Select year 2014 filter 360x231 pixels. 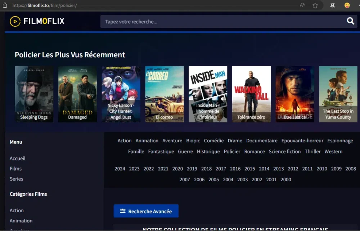[264, 169]
